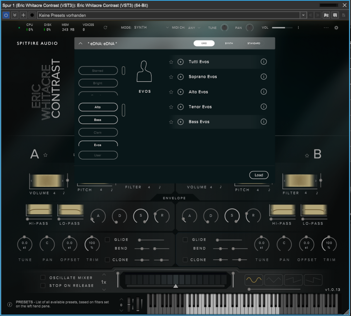The image size is (351, 316).
Task: Go to the next preset with the double right arrow
Action: [317, 15]
